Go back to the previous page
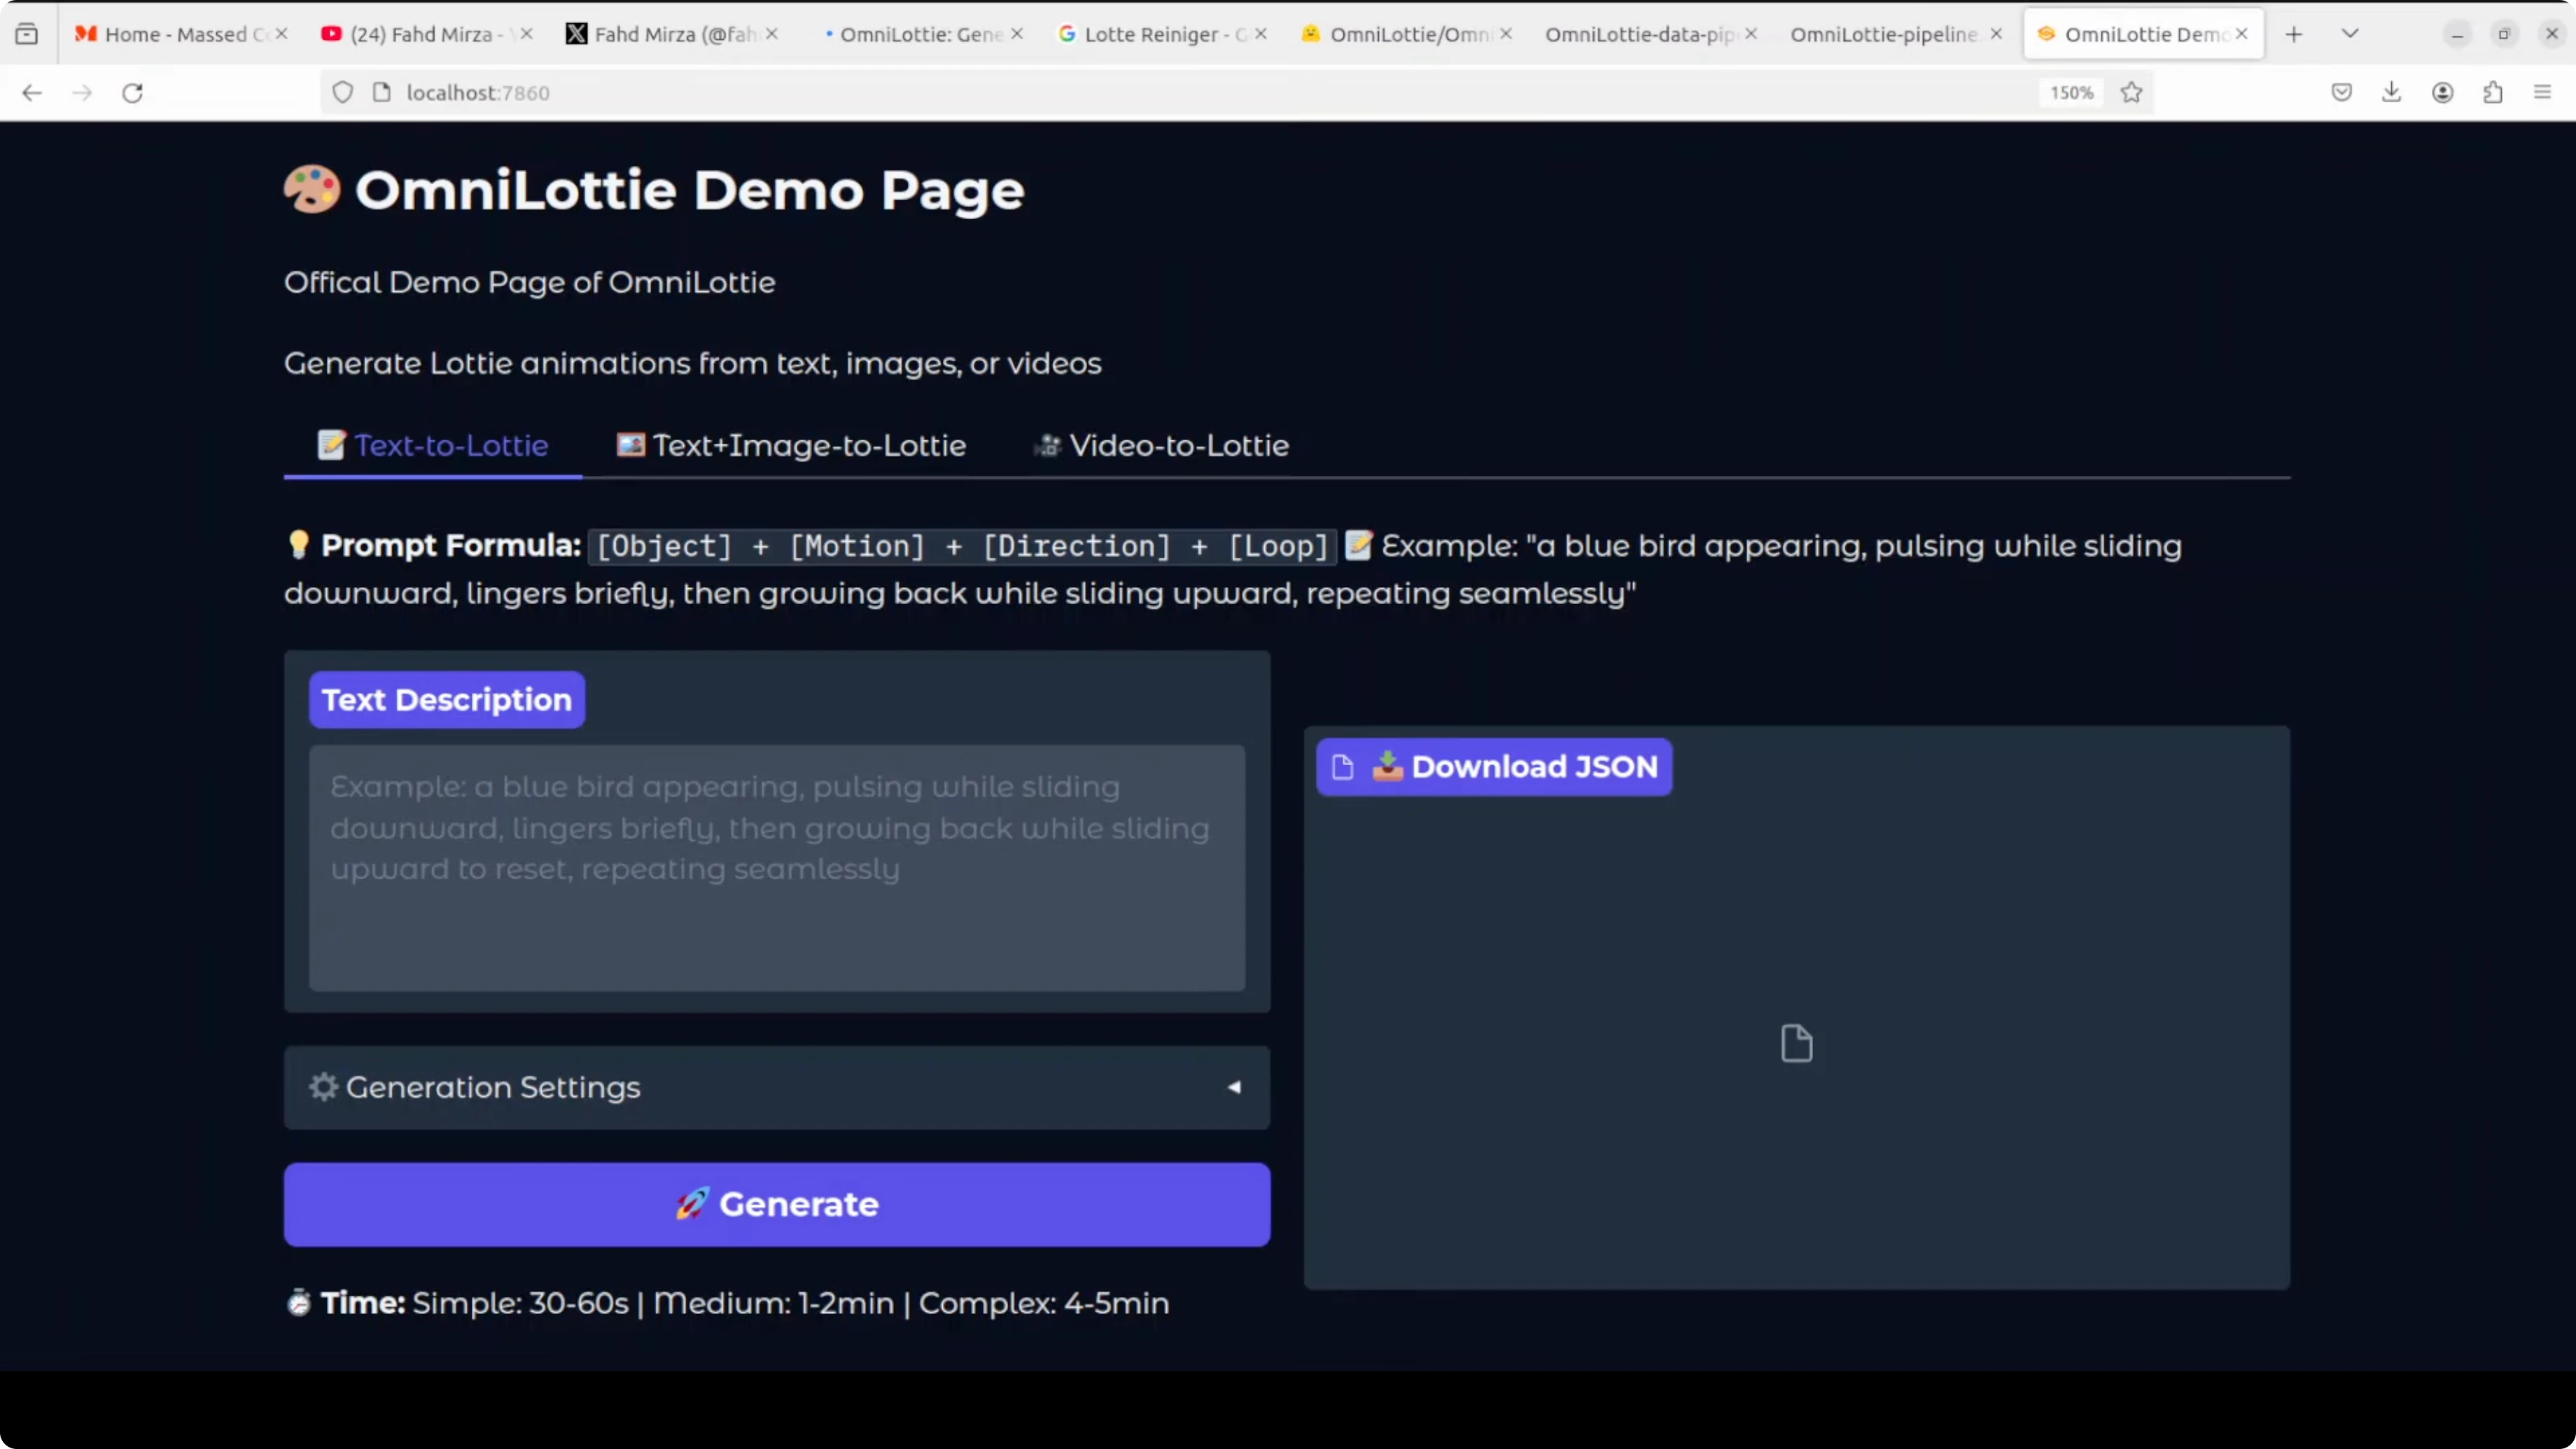 click(x=32, y=92)
